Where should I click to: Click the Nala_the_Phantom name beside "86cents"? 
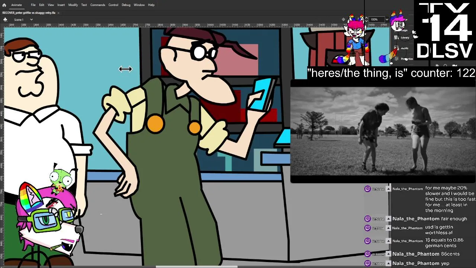point(416,254)
